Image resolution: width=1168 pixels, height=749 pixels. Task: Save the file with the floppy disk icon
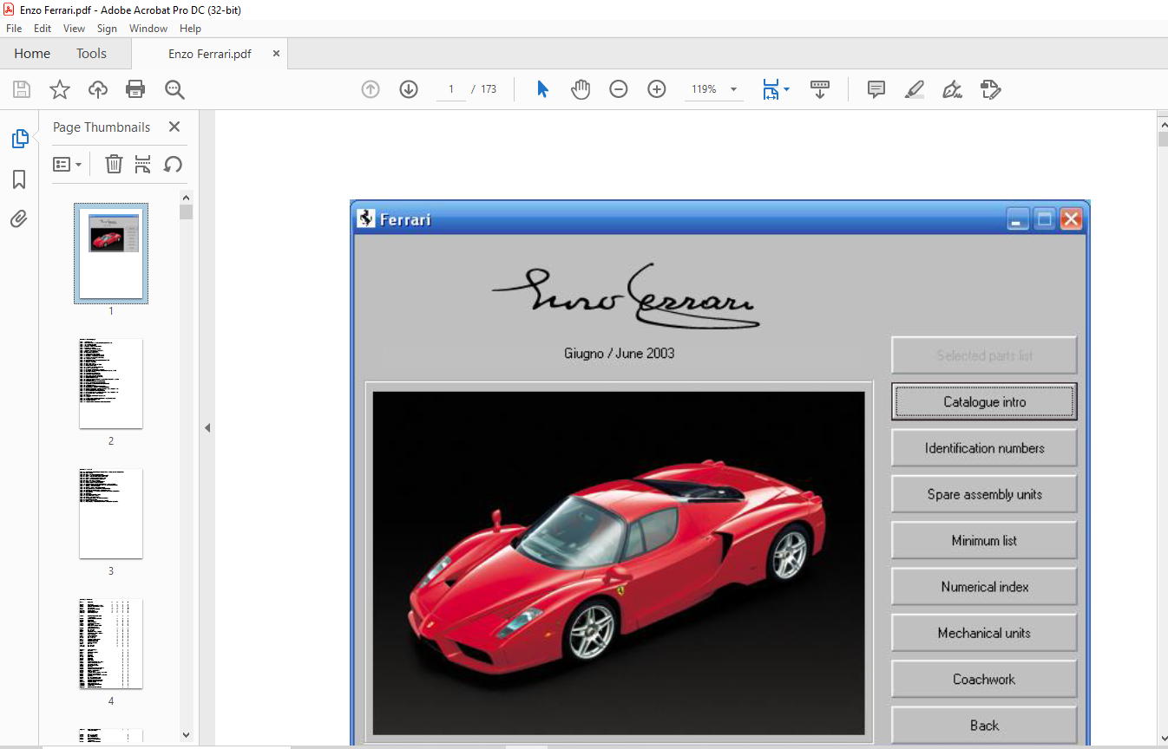tap(22, 89)
